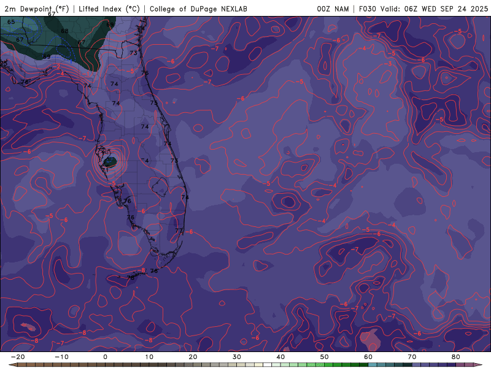The image size is (491, 368).
Task: Click the dewpoint value 72 near Tampa Bay
Action: click(x=101, y=150)
